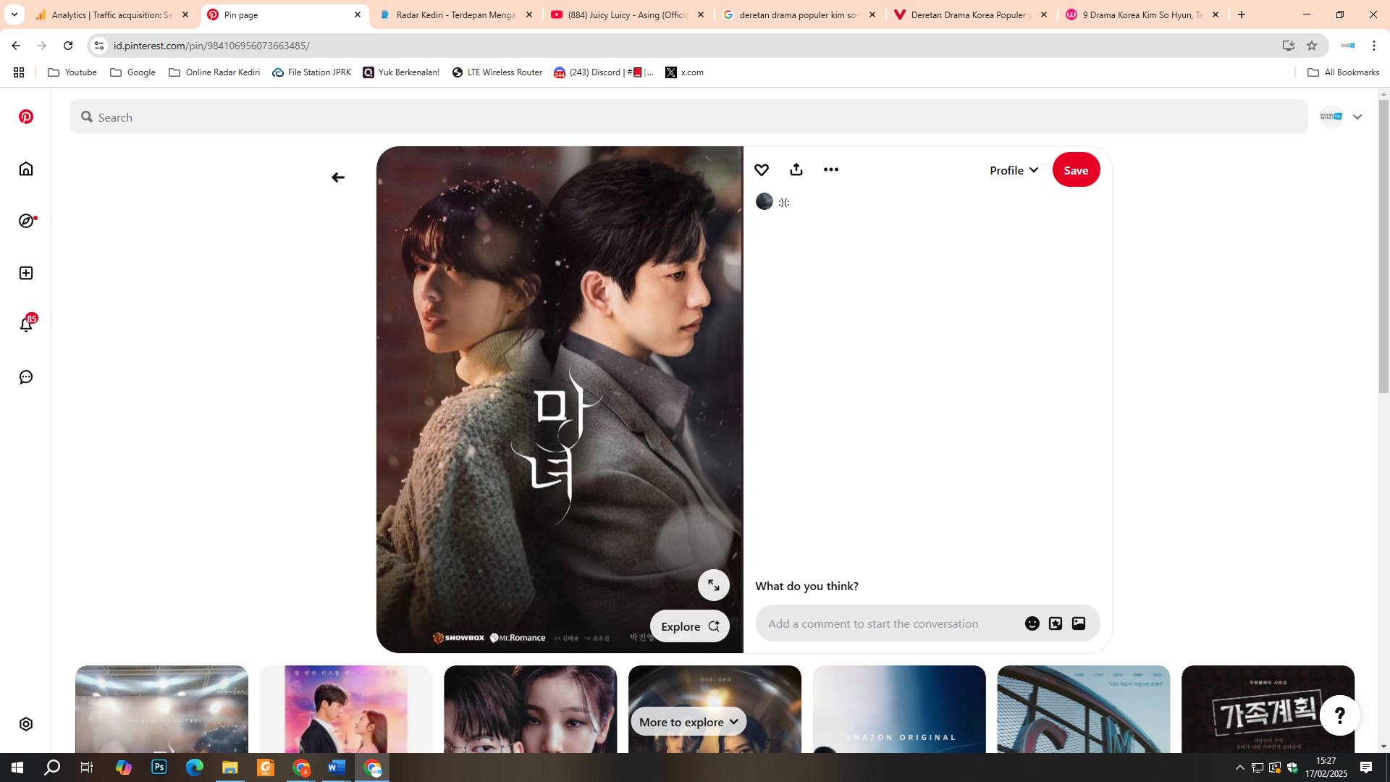
Task: Expand pin image to full view
Action: tap(714, 585)
